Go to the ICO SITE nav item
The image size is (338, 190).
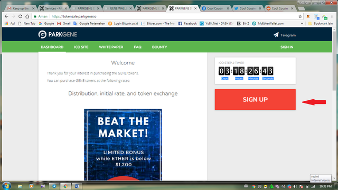(x=81, y=47)
